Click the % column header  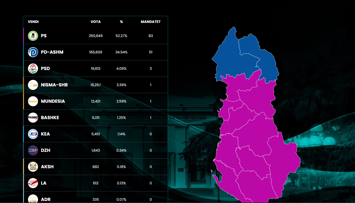coord(121,22)
